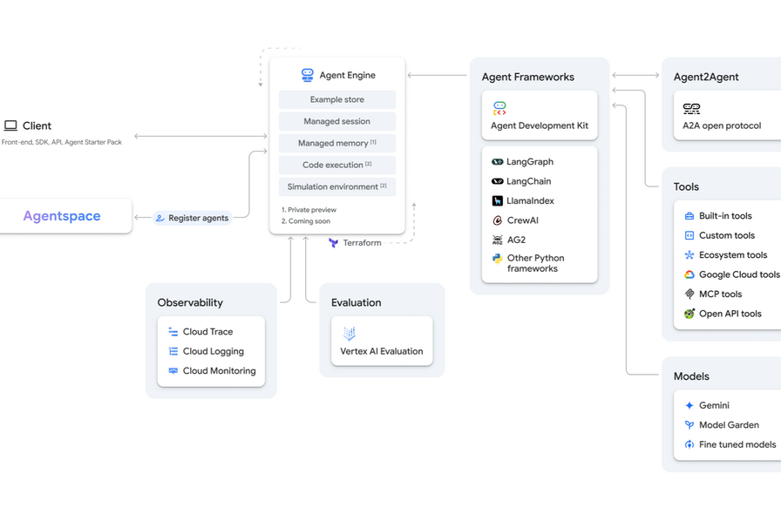
Task: Select the MCP tools icon
Action: pyautogui.click(x=688, y=294)
